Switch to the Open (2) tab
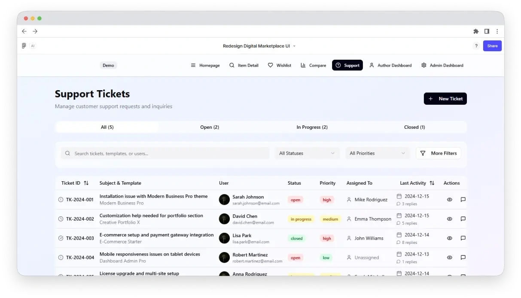The height and width of the screenshot is (298, 521). click(210, 127)
